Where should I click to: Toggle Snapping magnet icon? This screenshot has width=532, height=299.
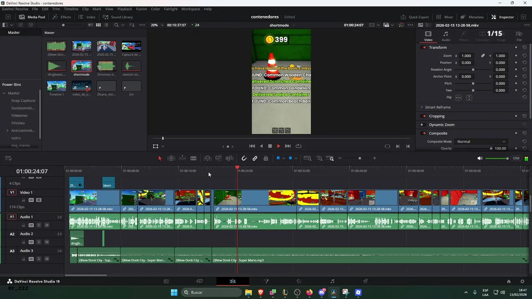244,158
